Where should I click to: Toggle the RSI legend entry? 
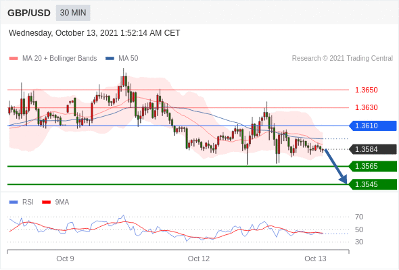pos(22,202)
